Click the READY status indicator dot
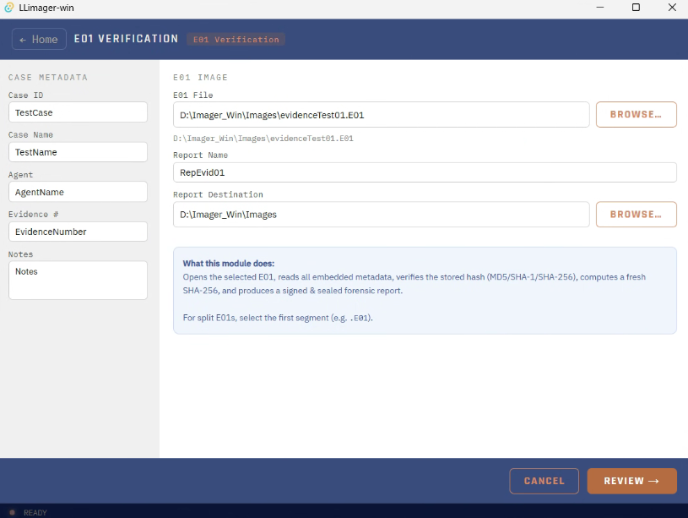This screenshot has width=688, height=518. click(x=13, y=512)
